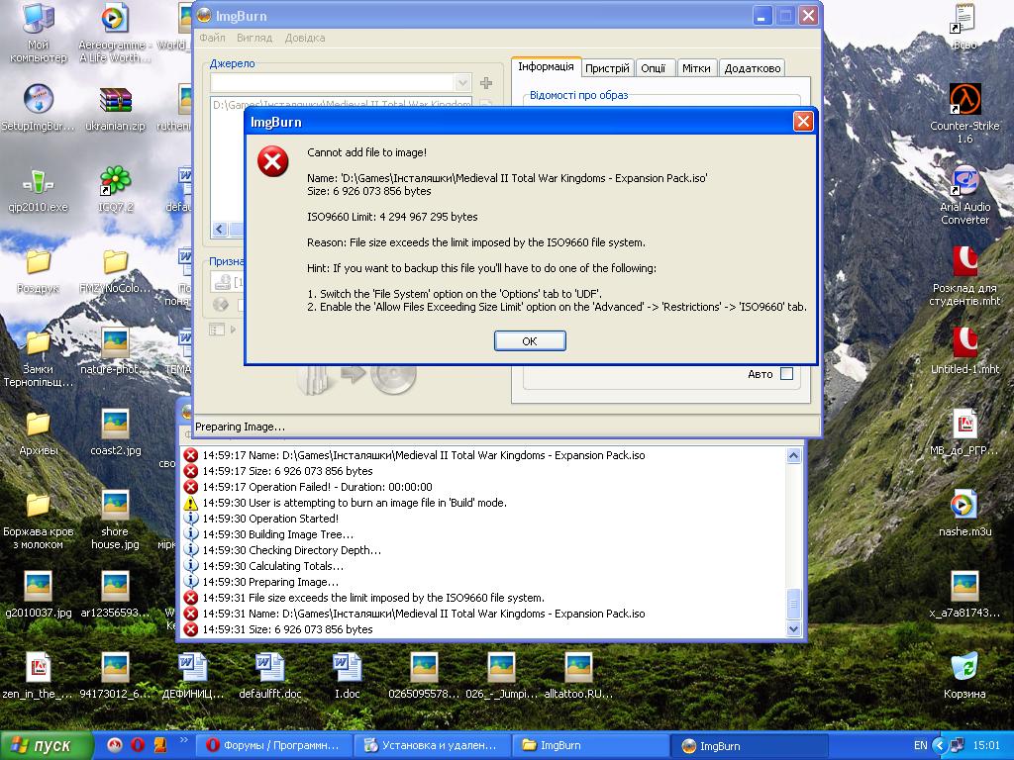Viewport: 1014px width, 760px height.
Task: Open Розклад для студентів.mht icon
Action: (964, 276)
